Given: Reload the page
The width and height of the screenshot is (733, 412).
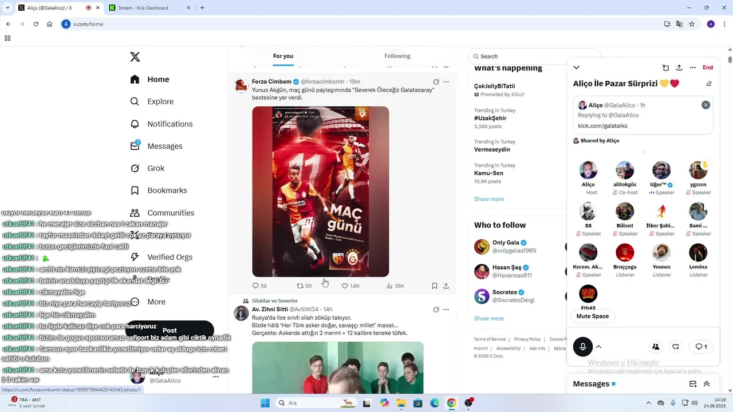Looking at the screenshot, I should coord(36,24).
